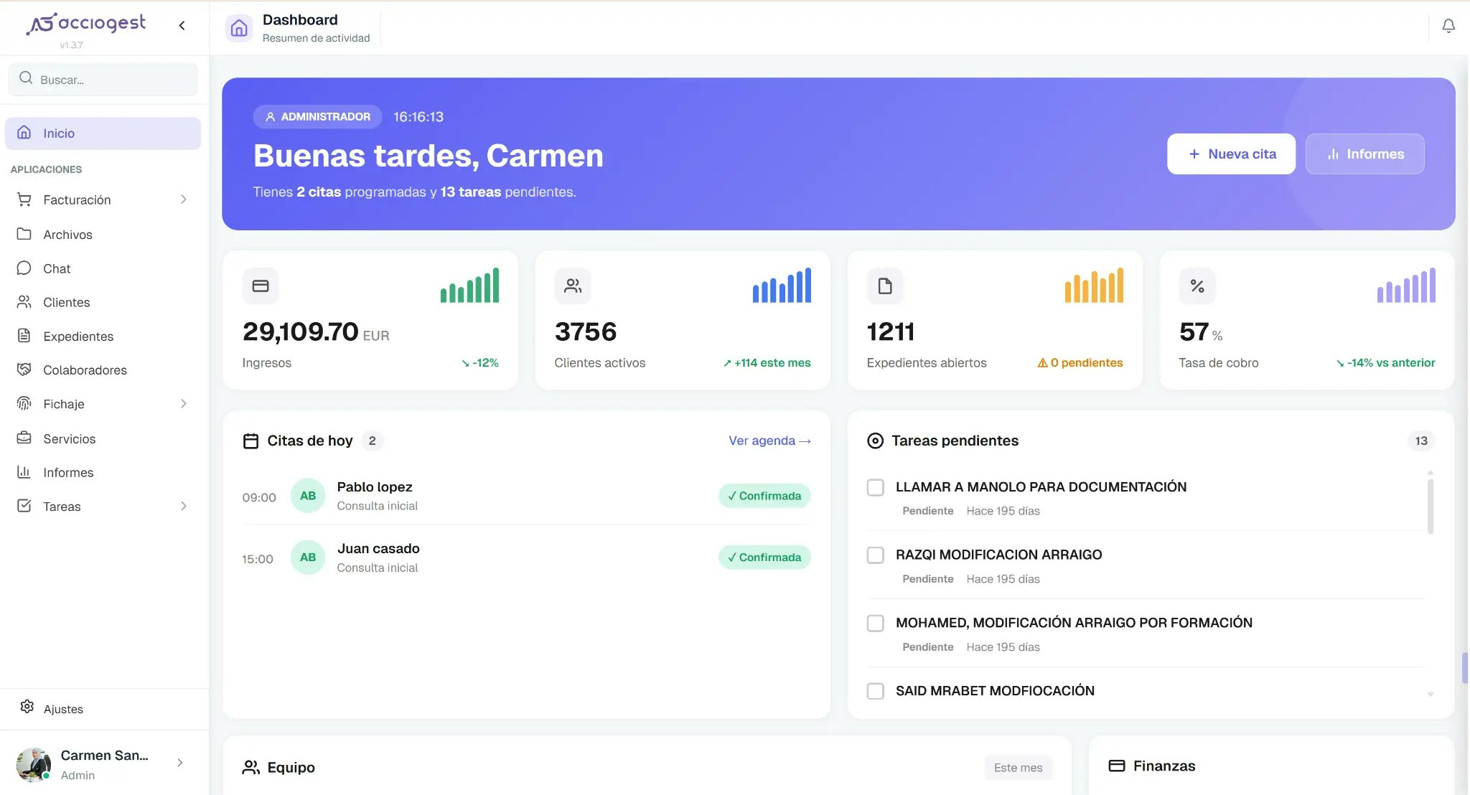Mark RAZQI MODIFICACION ARRAIGO as done
The image size is (1470, 795).
pyautogui.click(x=876, y=555)
